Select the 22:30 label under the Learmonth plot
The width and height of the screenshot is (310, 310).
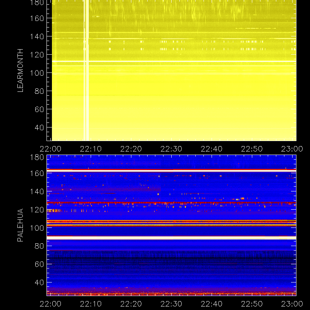[171, 149]
